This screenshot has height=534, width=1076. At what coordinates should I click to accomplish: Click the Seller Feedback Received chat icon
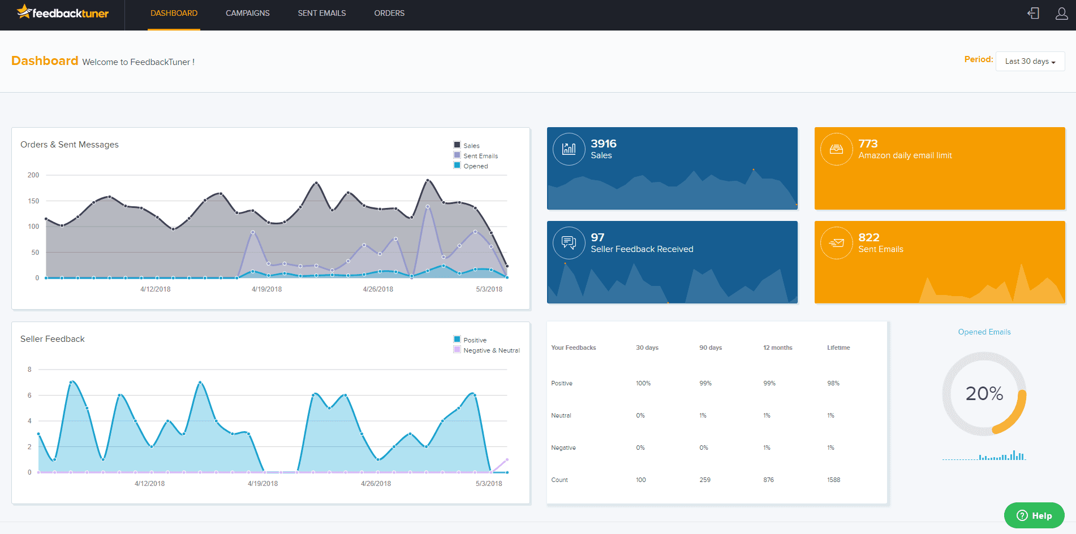[x=569, y=243]
